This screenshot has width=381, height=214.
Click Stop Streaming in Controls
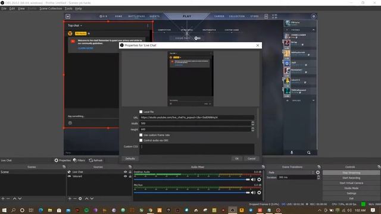[x=351, y=173]
